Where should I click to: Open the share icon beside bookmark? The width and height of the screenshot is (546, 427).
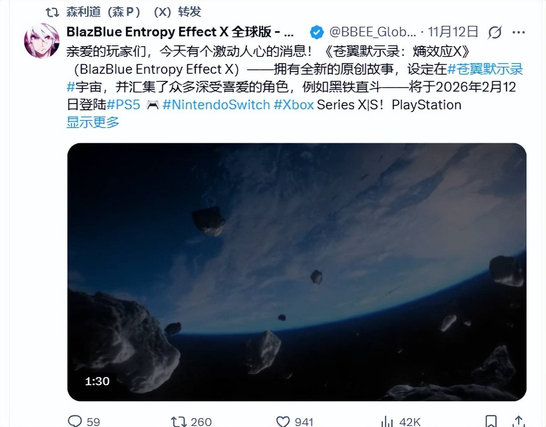click(x=518, y=421)
